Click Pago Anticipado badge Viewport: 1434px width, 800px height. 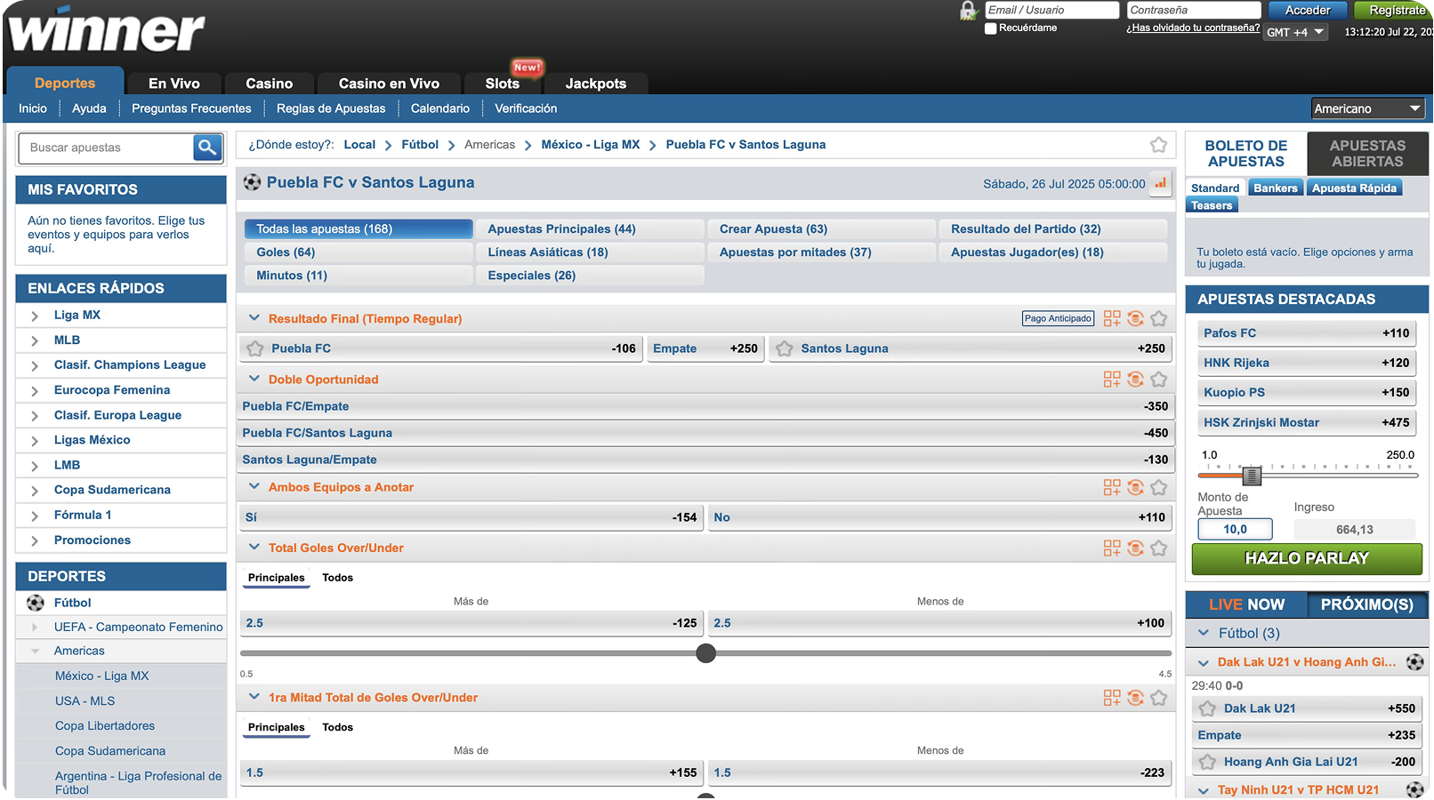click(1058, 318)
